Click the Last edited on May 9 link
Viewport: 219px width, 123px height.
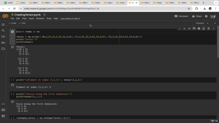pyautogui.click(x=70, y=18)
